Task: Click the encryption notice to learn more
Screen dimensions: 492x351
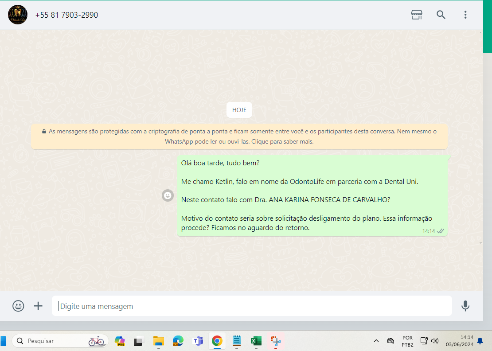Action: pos(239,136)
